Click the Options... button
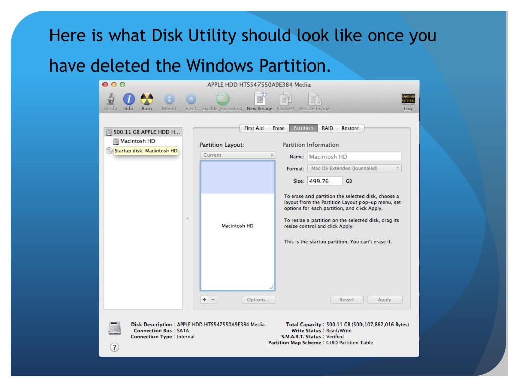The width and height of the screenshot is (517, 387). coord(258,300)
